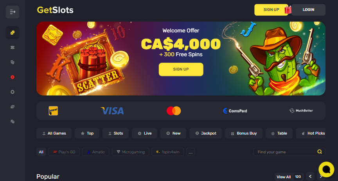Select the VISA payment logo
The image size is (338, 181).
[112, 111]
